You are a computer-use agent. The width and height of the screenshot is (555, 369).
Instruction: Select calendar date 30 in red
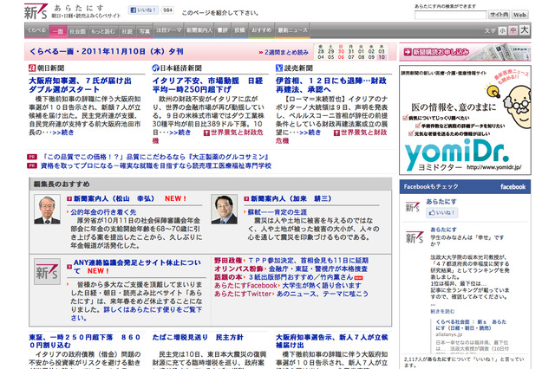pos(341,51)
